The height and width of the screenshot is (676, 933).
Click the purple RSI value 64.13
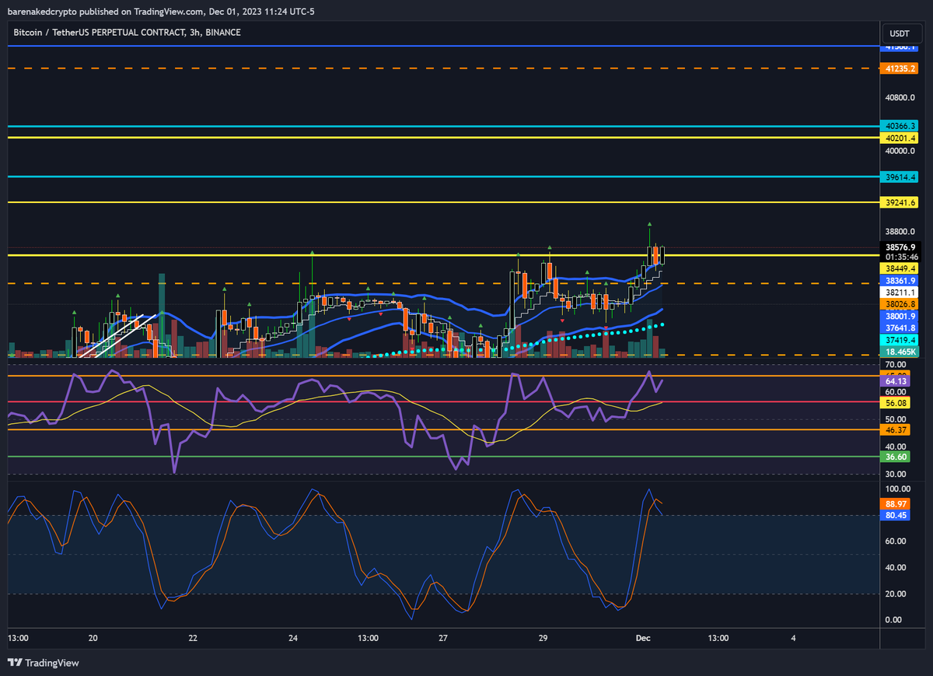[896, 381]
